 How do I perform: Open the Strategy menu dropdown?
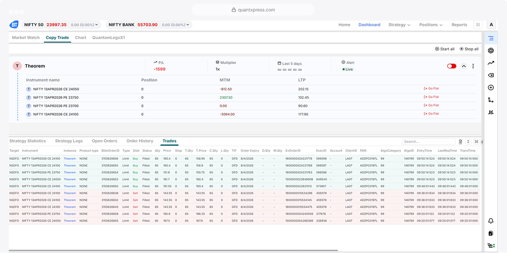399,25
